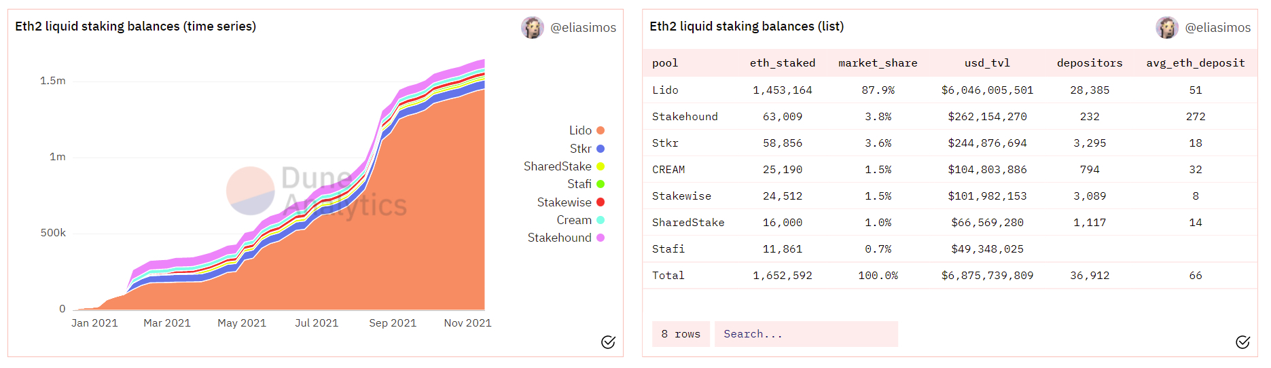Toggle Stakehound series in legend
Viewport: 1271px width, 368px height.
click(566, 238)
